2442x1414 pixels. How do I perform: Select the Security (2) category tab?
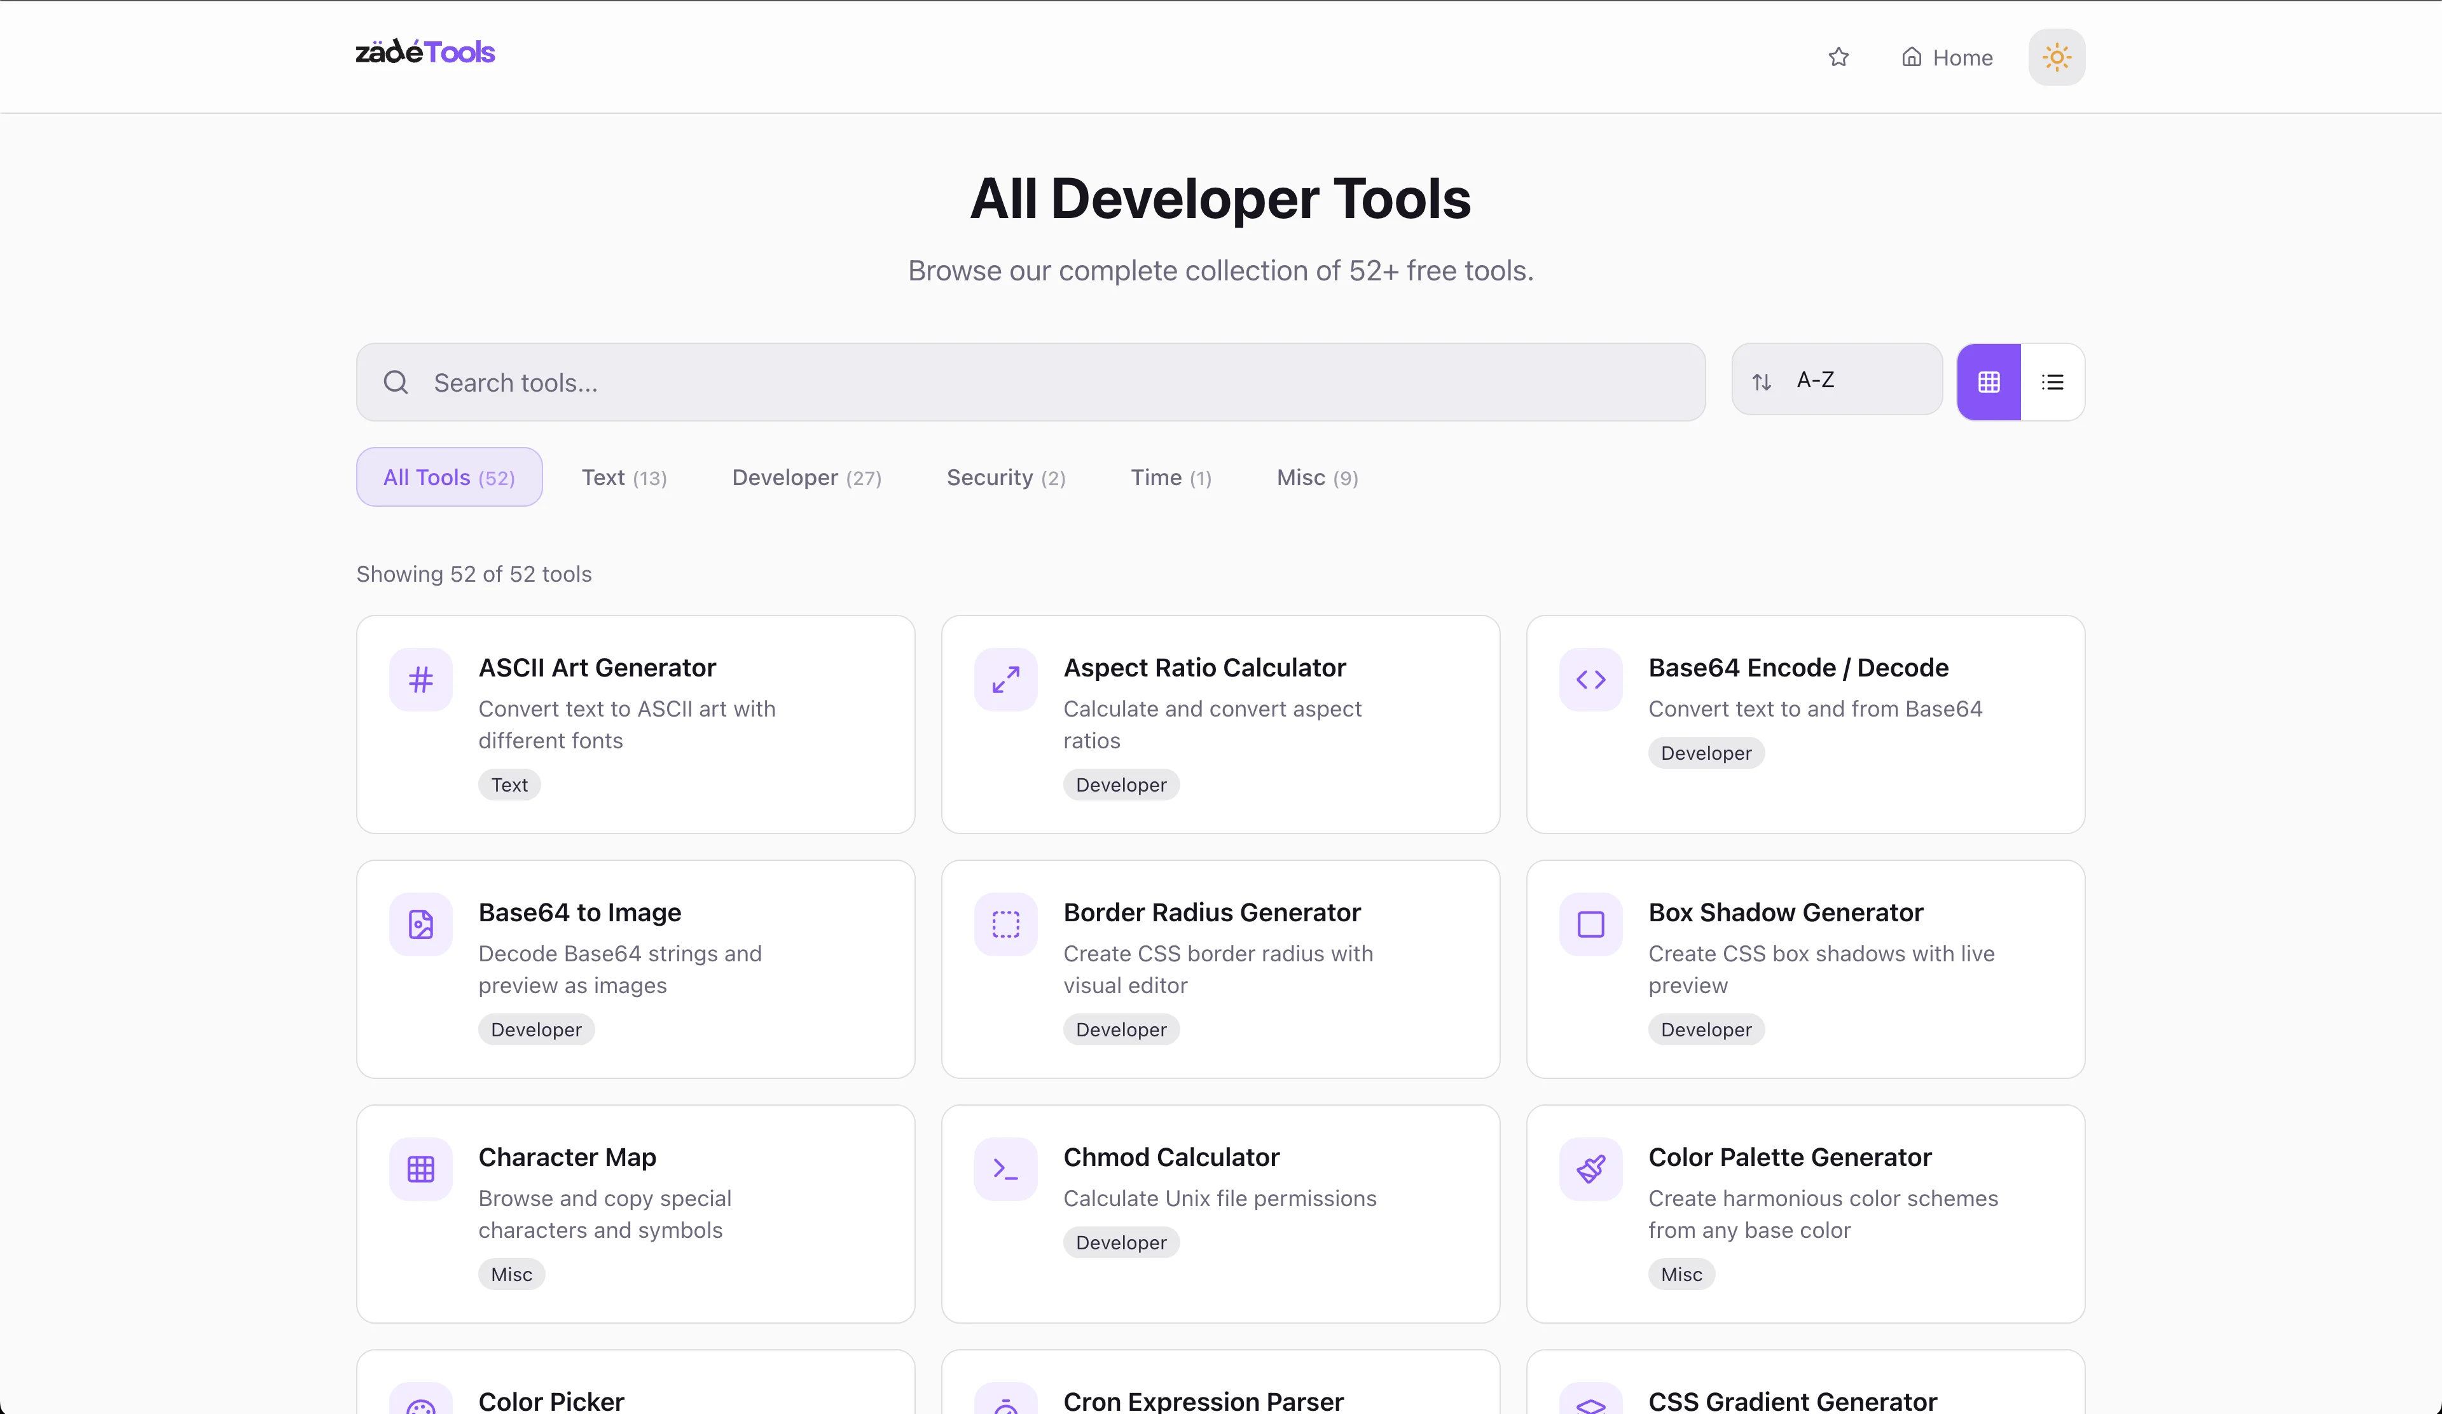point(1006,477)
